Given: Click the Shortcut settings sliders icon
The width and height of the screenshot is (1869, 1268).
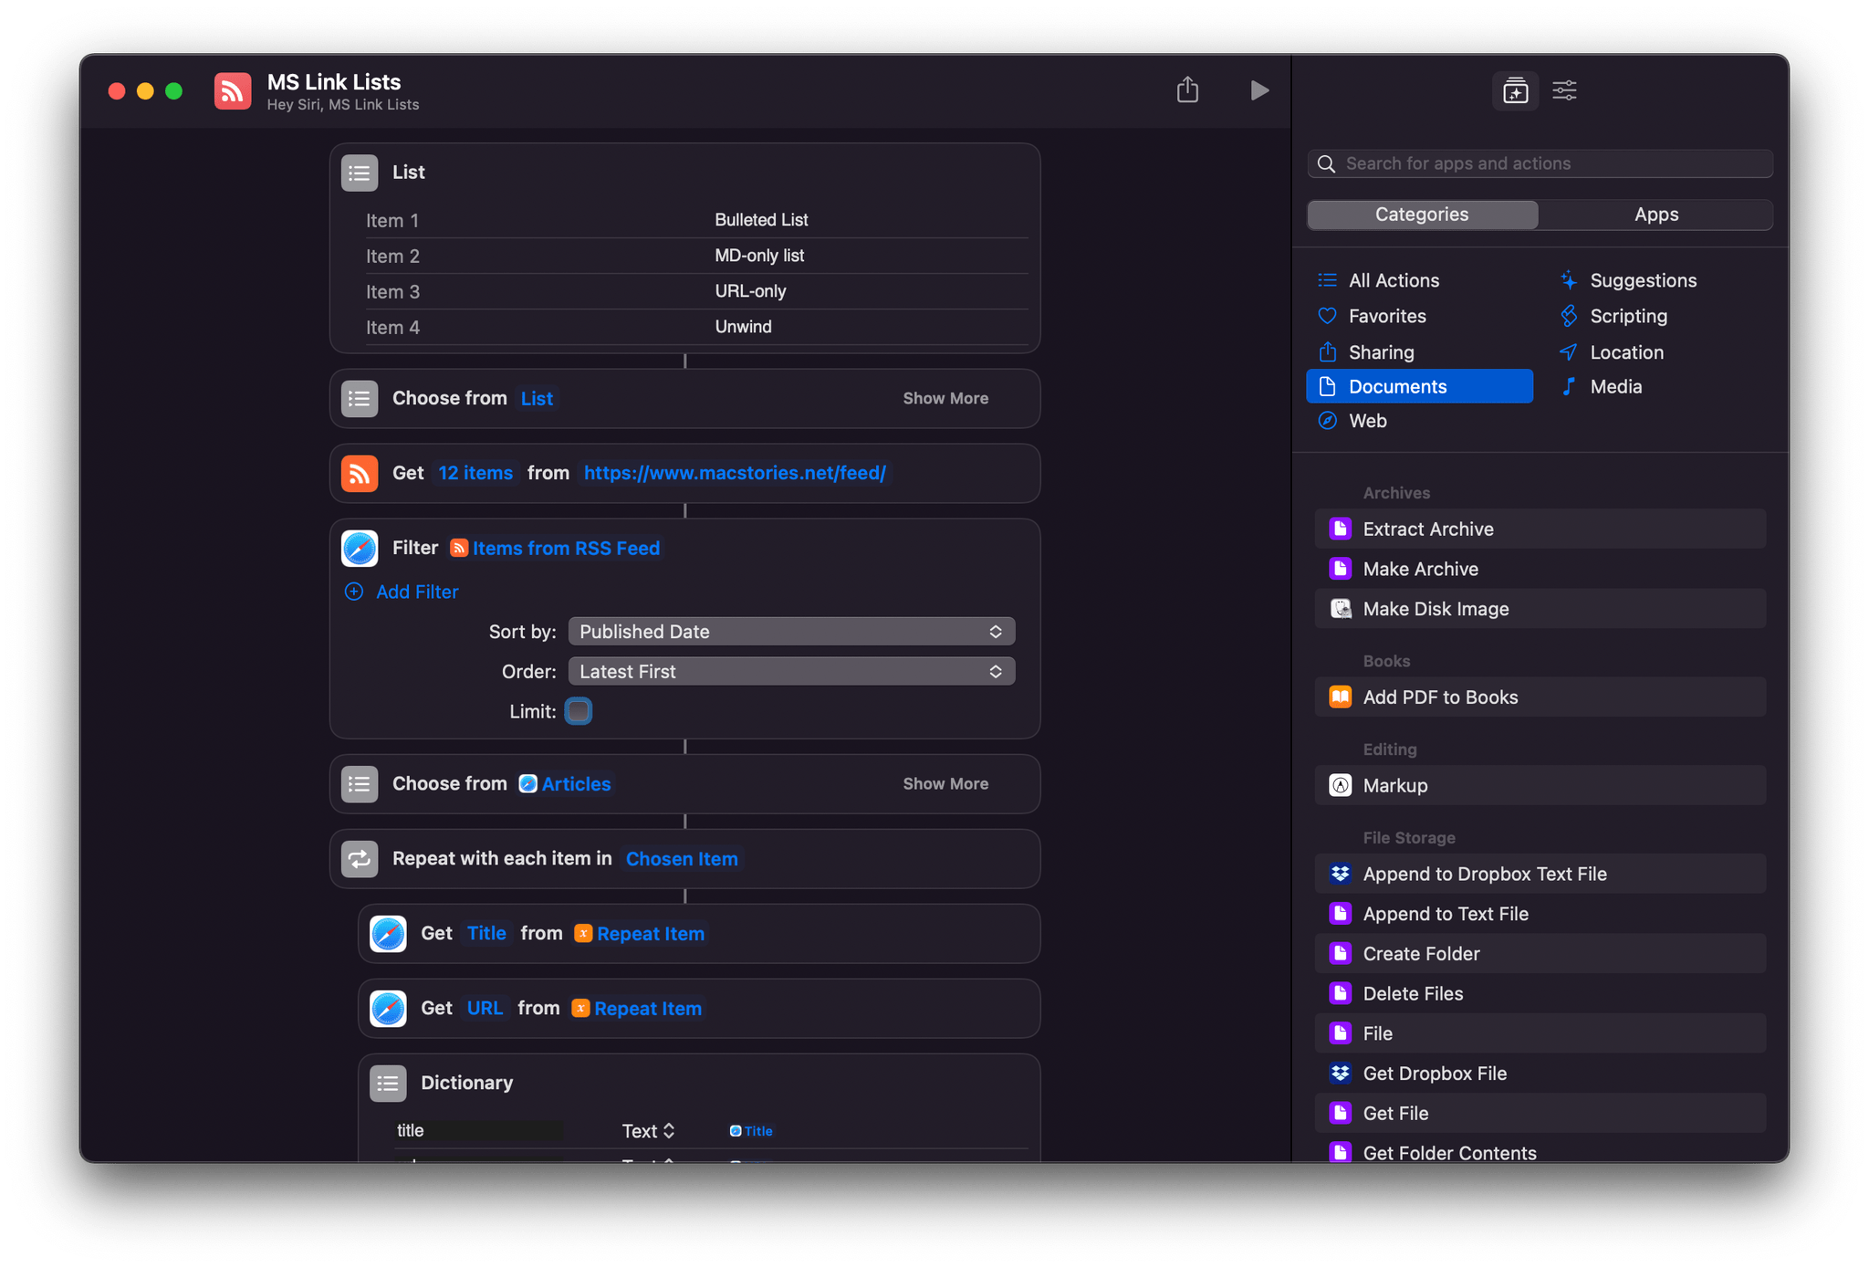Looking at the screenshot, I should click(1565, 89).
